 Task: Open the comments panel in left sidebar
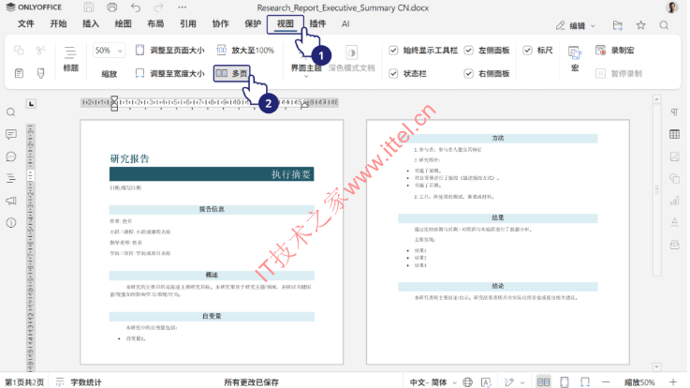click(11, 157)
